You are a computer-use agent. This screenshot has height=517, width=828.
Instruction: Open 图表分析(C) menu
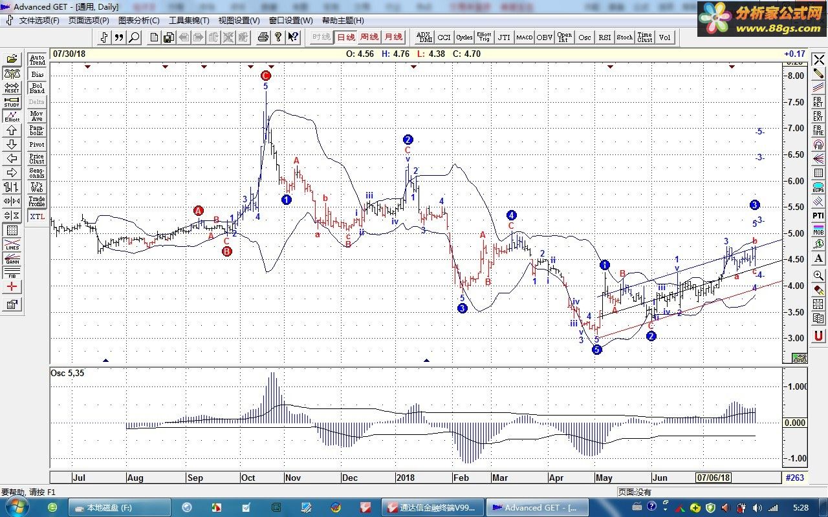coord(138,21)
